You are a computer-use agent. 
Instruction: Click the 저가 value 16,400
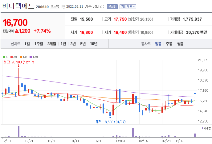click(120, 32)
